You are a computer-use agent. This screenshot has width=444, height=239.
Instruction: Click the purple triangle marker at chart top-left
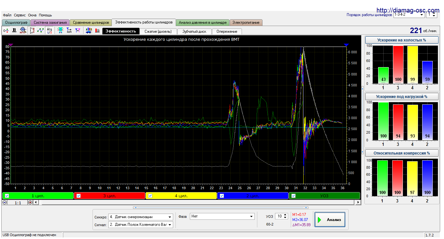pos(11,45)
